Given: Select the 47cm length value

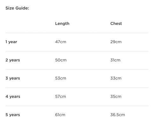Looking at the screenshot, I should (x=61, y=42).
